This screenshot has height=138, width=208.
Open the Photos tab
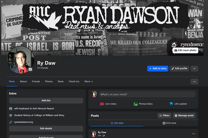[x=49, y=81]
